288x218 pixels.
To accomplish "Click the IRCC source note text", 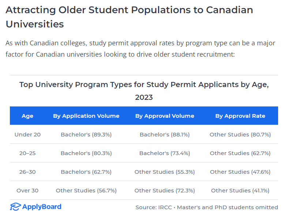I will coord(207,207).
